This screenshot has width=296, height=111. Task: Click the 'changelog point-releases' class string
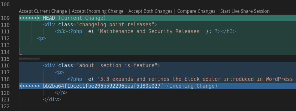pyautogui.click(x=115, y=24)
